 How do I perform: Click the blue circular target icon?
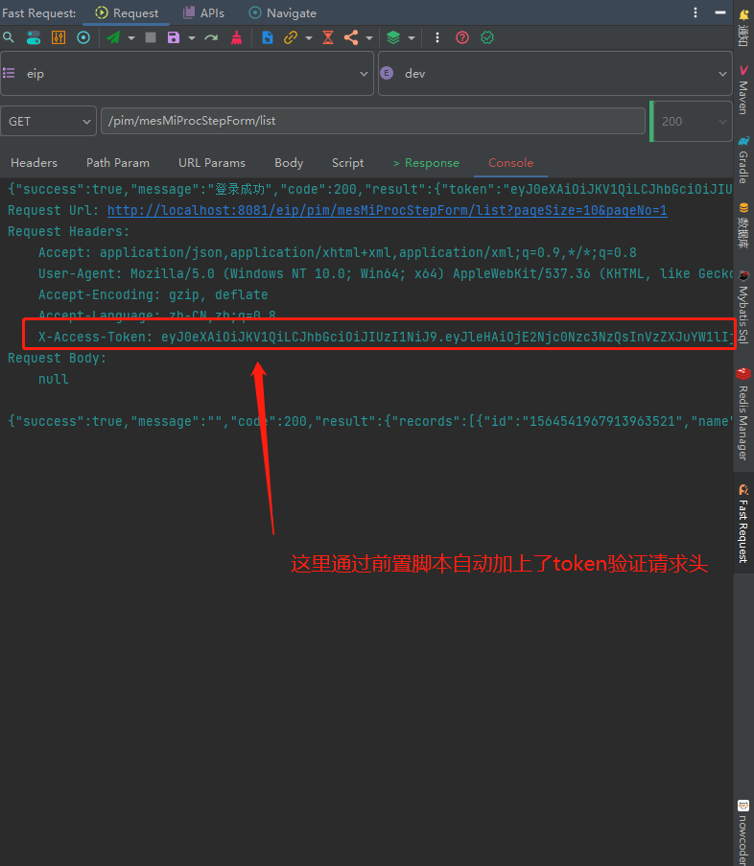pos(83,37)
